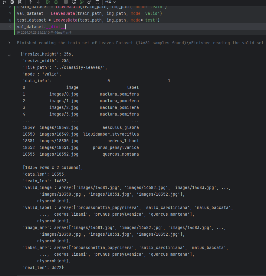
Task: Expand the collapsed 'Finished reading' output
Action: tap(9, 43)
